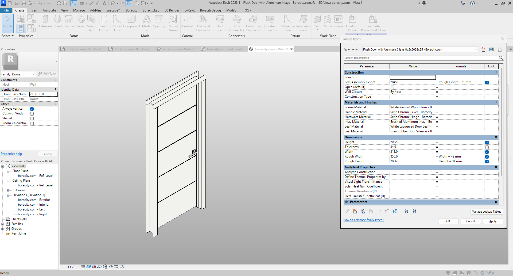Image resolution: width=513 pixels, height=276 pixels.
Task: Select the Extrusion form tool
Action: [45, 21]
